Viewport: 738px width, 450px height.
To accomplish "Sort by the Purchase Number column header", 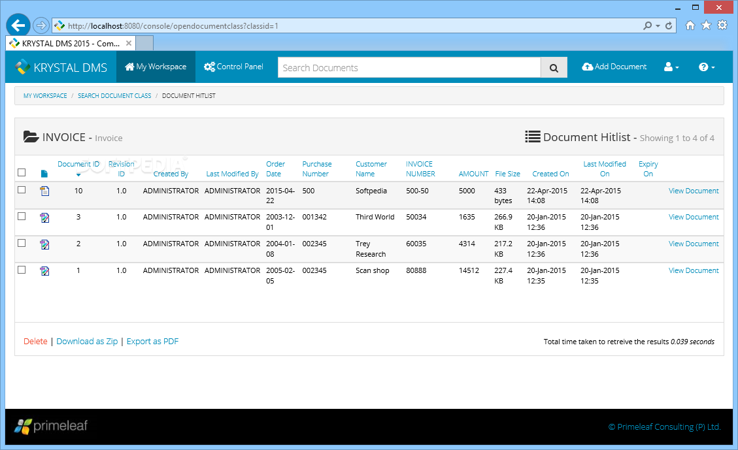I will point(317,169).
